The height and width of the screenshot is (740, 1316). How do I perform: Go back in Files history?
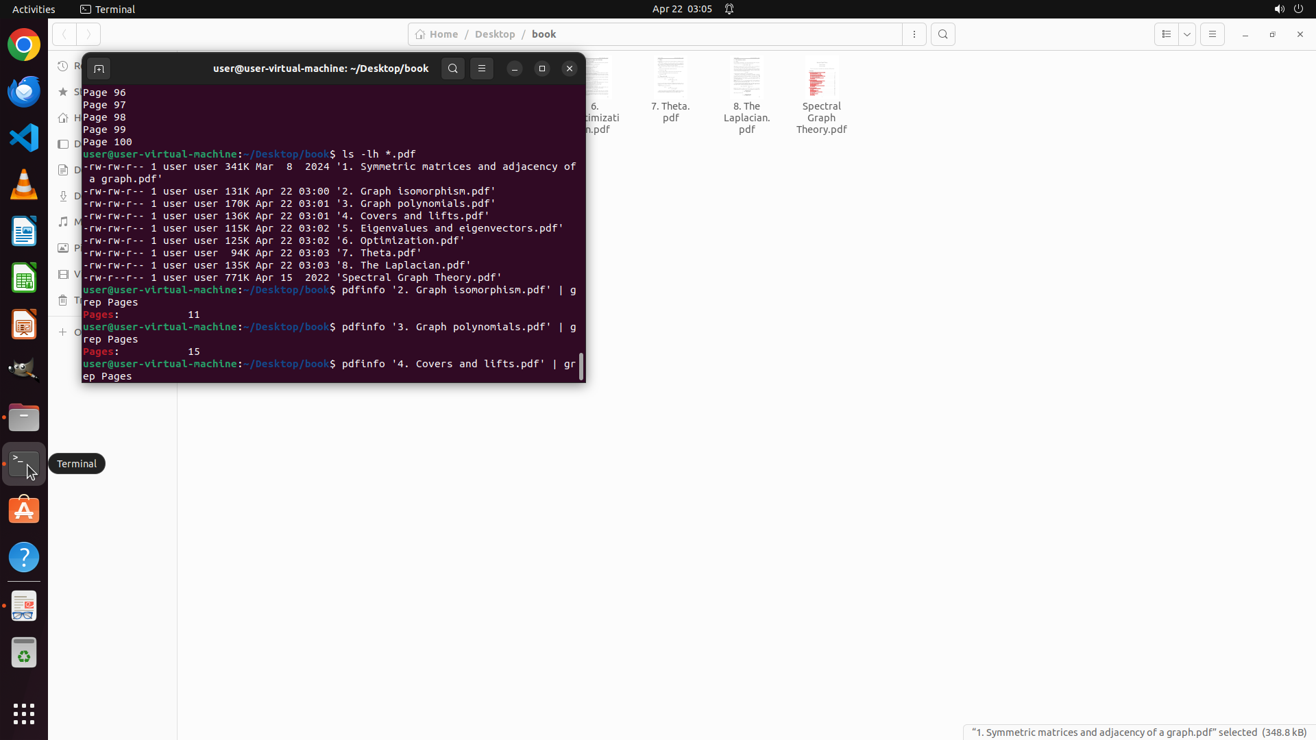click(64, 34)
